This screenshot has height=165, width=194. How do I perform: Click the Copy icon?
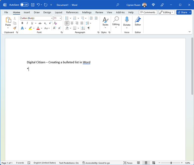pyautogui.click(x=15, y=23)
